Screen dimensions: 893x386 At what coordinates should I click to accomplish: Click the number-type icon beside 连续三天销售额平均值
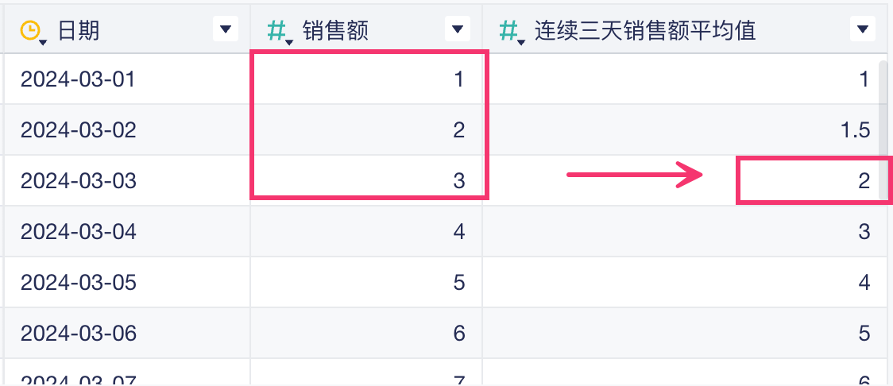click(508, 30)
